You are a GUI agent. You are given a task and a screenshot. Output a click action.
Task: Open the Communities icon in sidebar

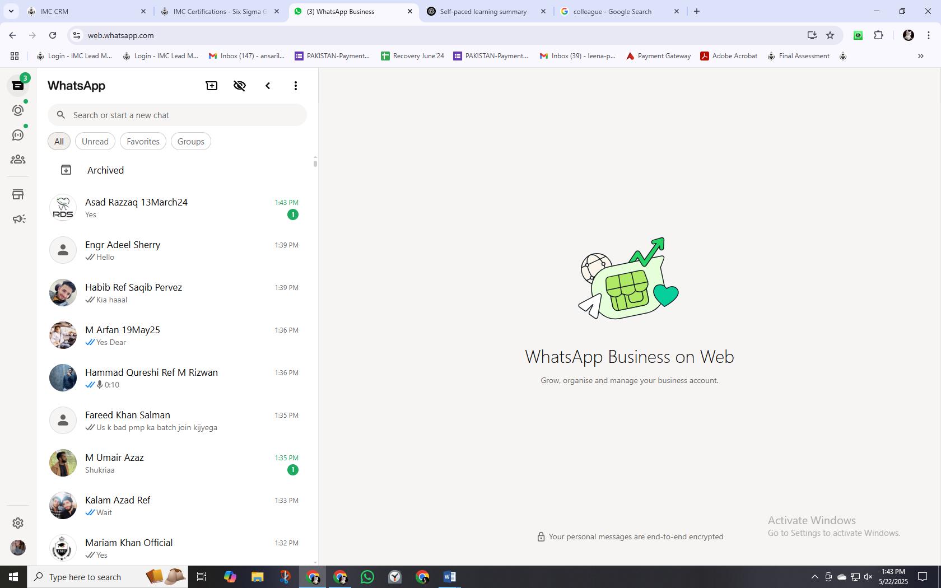18,160
